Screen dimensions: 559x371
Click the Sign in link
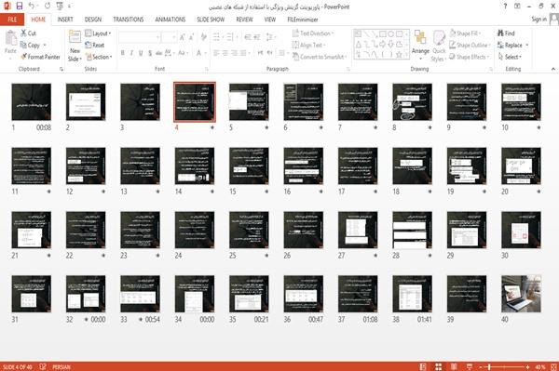pos(539,19)
